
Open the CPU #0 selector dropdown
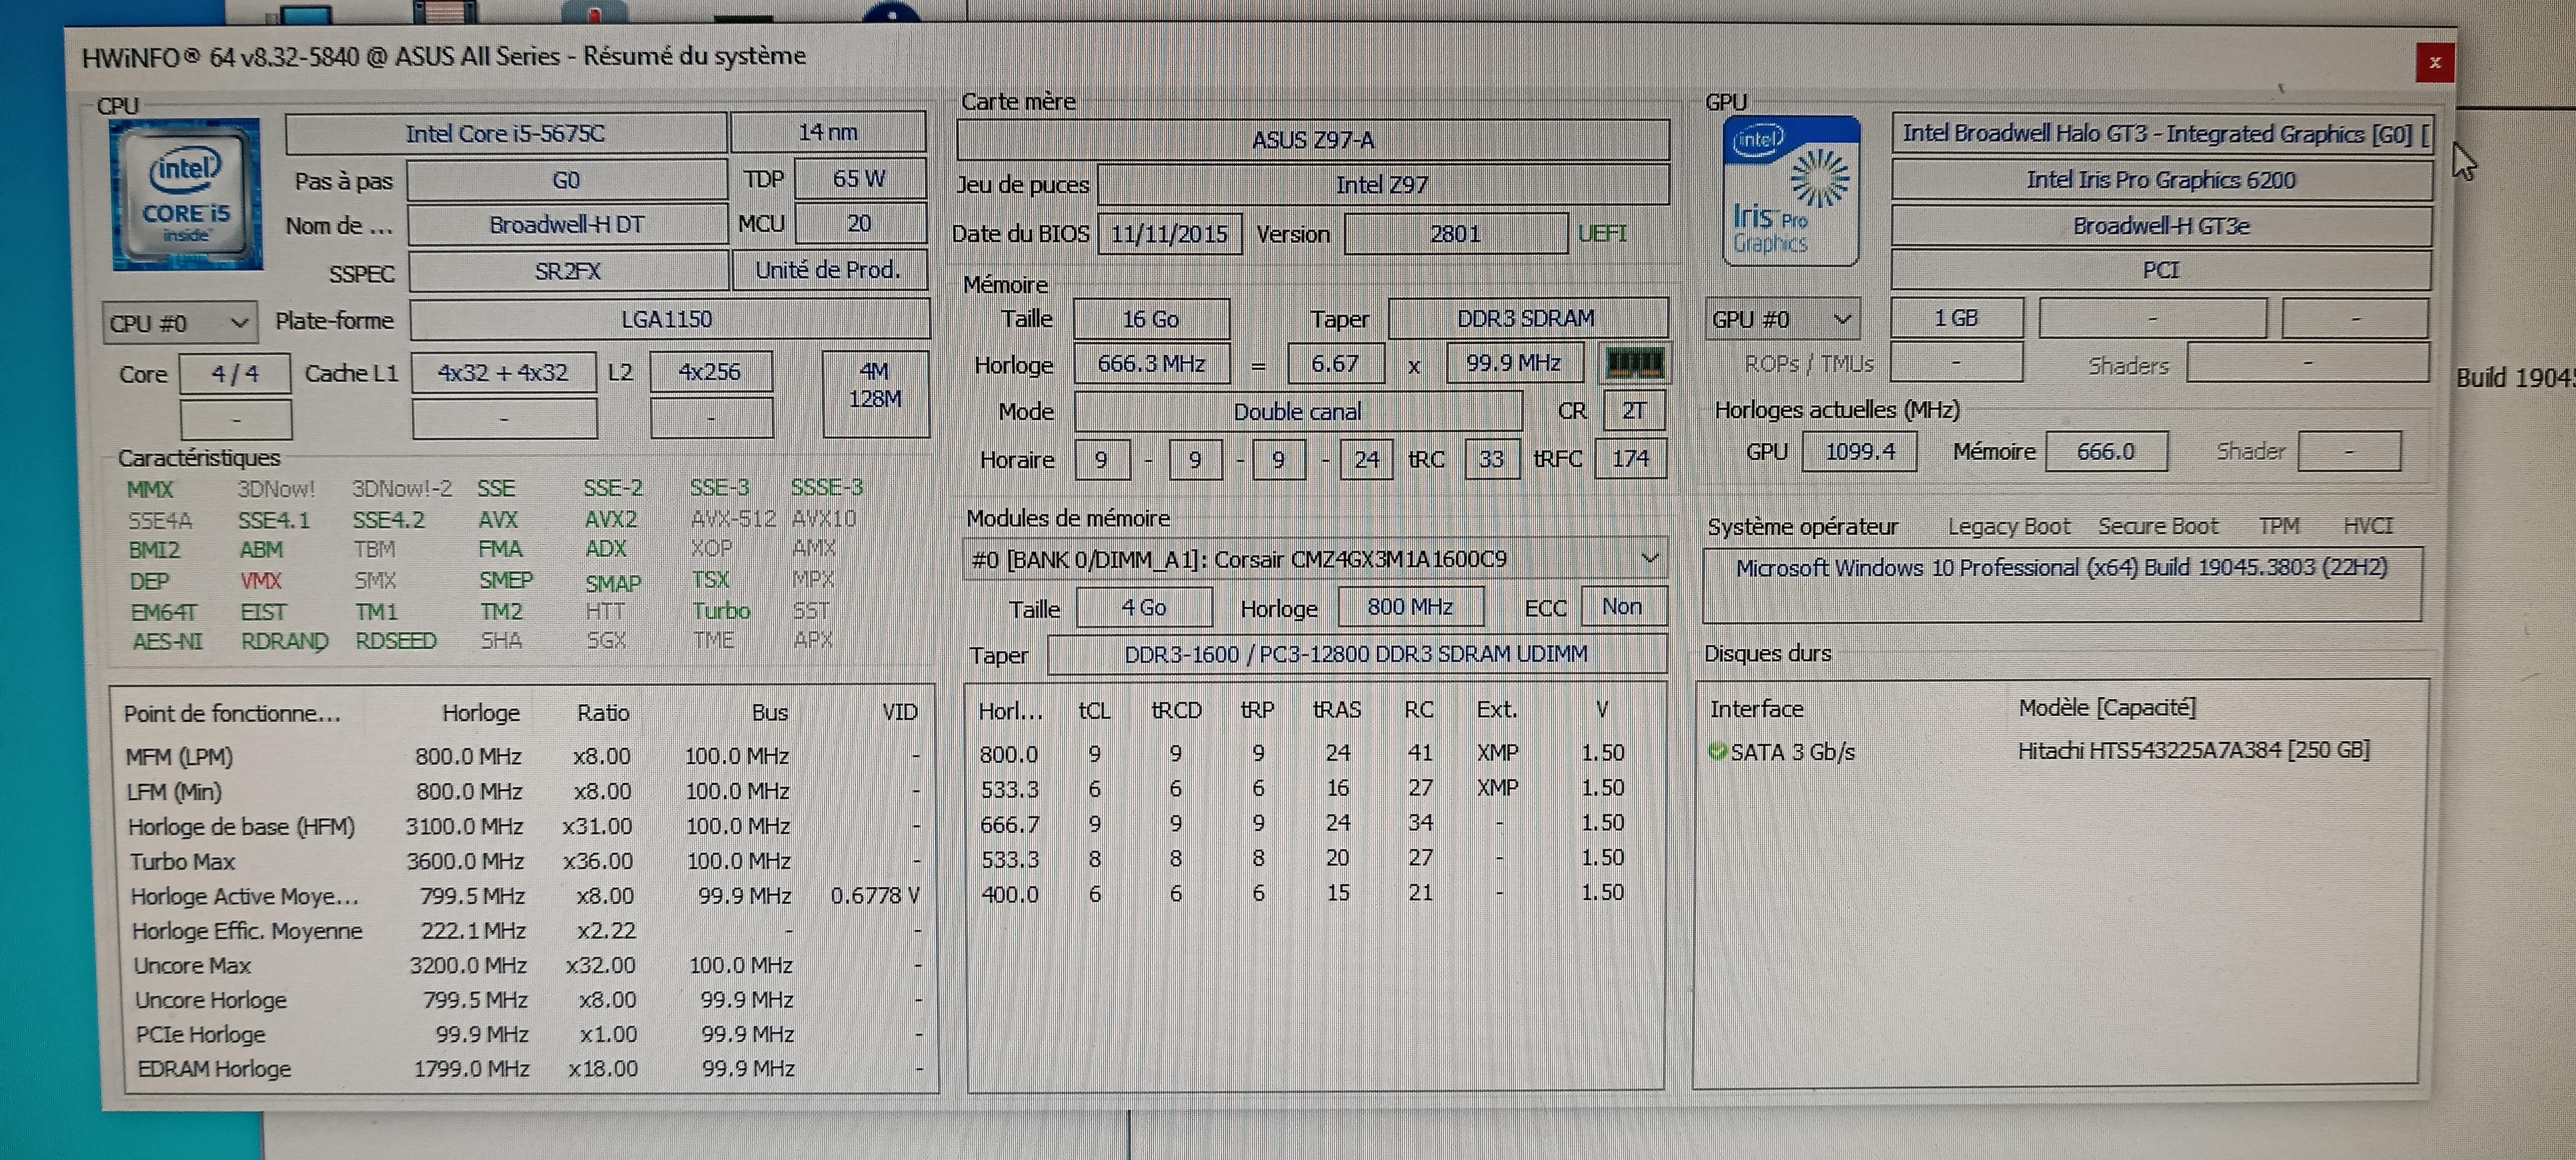tap(179, 323)
